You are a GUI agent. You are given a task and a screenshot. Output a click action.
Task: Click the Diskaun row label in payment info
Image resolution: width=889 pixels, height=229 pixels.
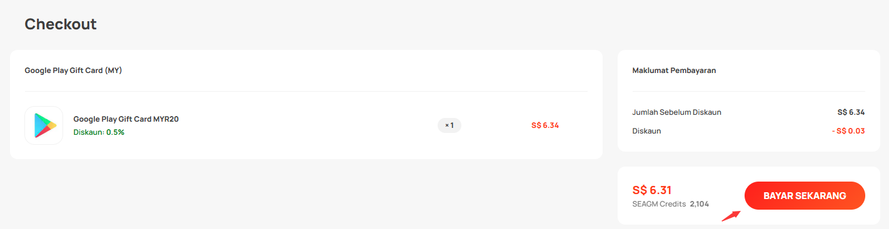pyautogui.click(x=647, y=131)
